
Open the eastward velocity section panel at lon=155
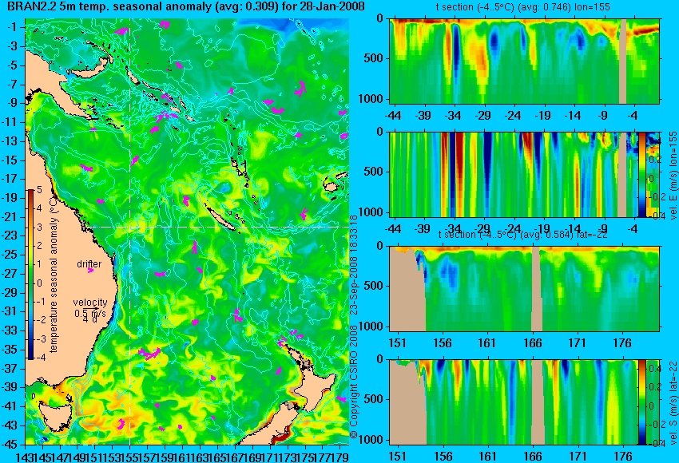(514, 174)
